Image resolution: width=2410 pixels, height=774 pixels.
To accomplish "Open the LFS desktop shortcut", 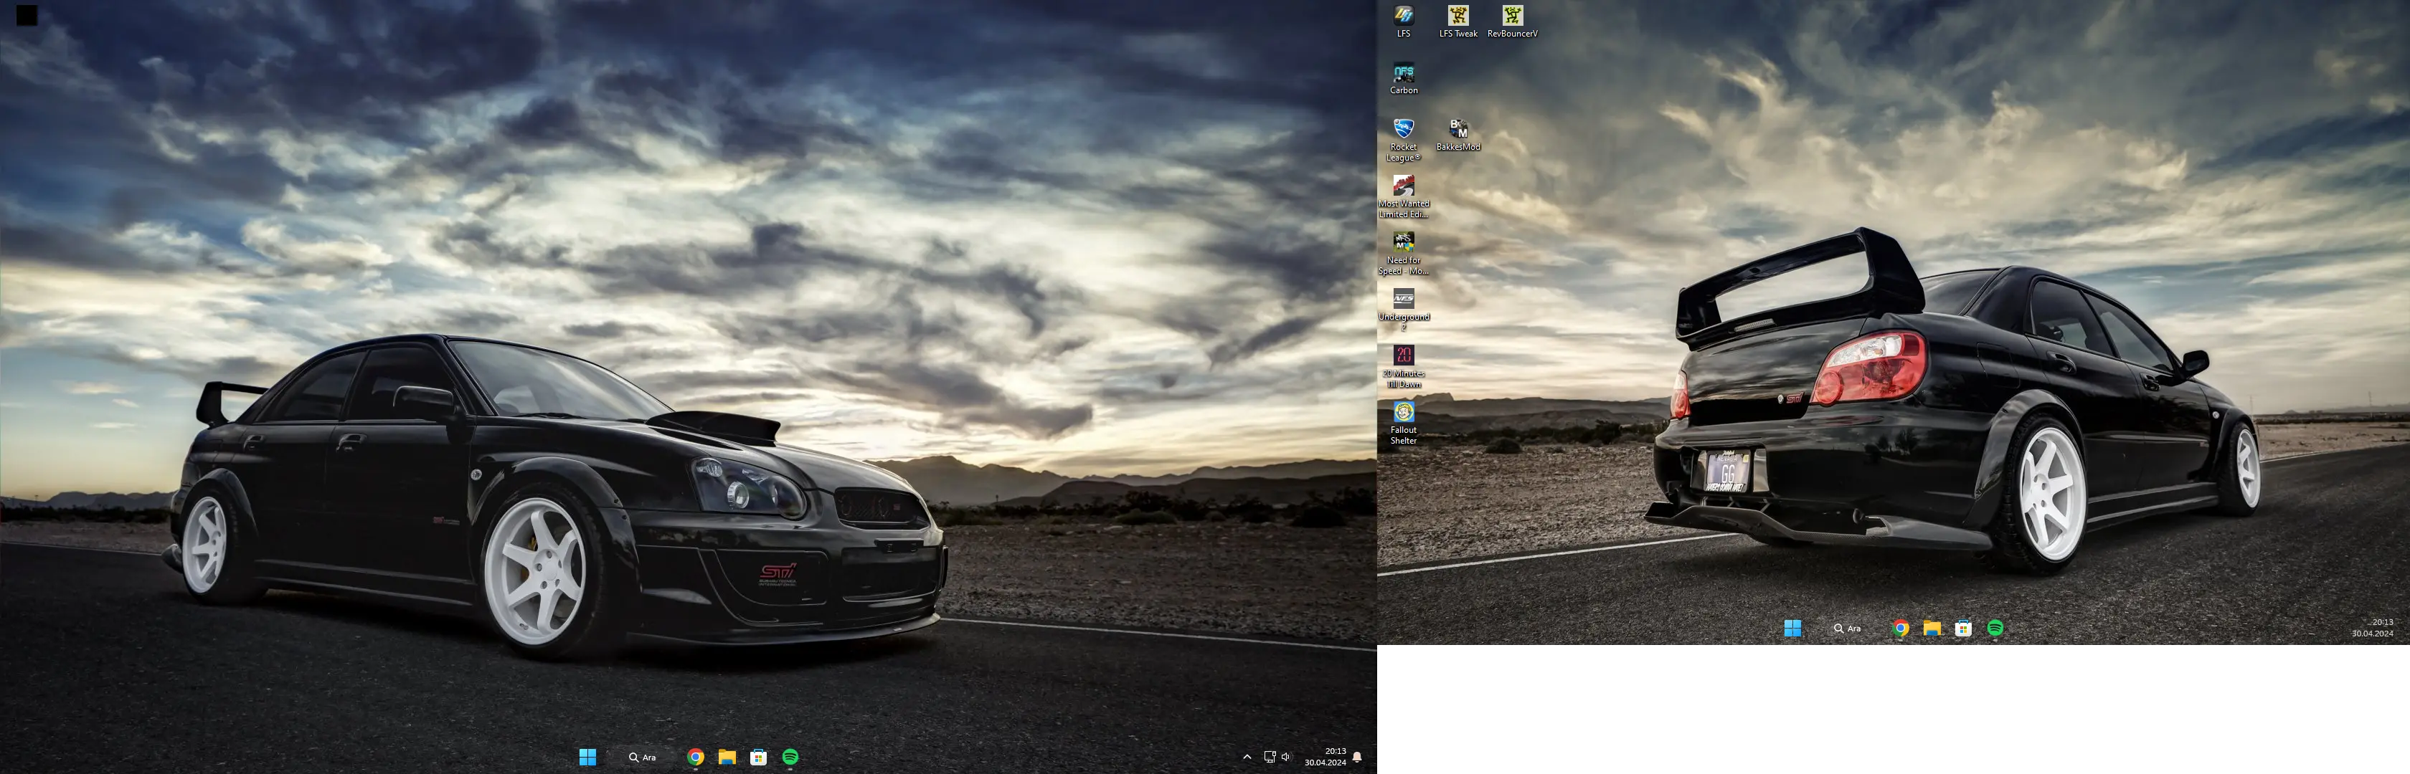I will coord(1404,21).
